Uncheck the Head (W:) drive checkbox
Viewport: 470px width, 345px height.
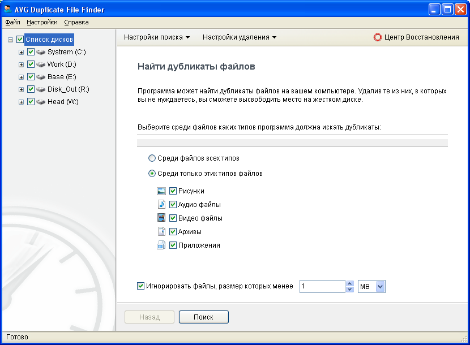31,102
